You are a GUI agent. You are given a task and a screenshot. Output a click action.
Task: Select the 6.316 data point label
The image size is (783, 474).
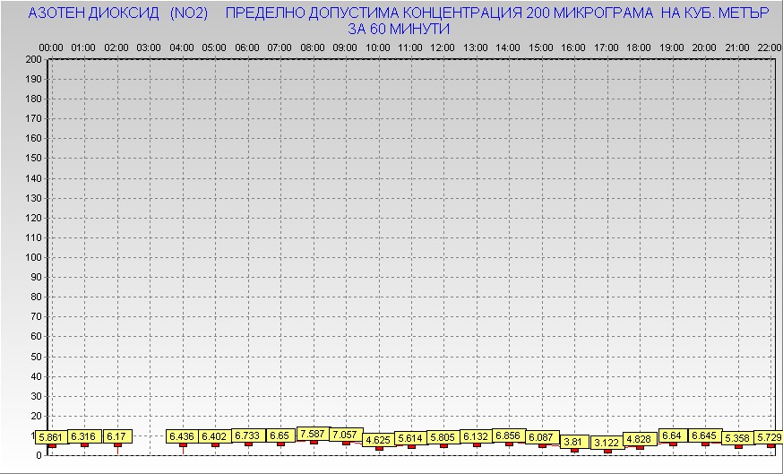click(x=84, y=436)
